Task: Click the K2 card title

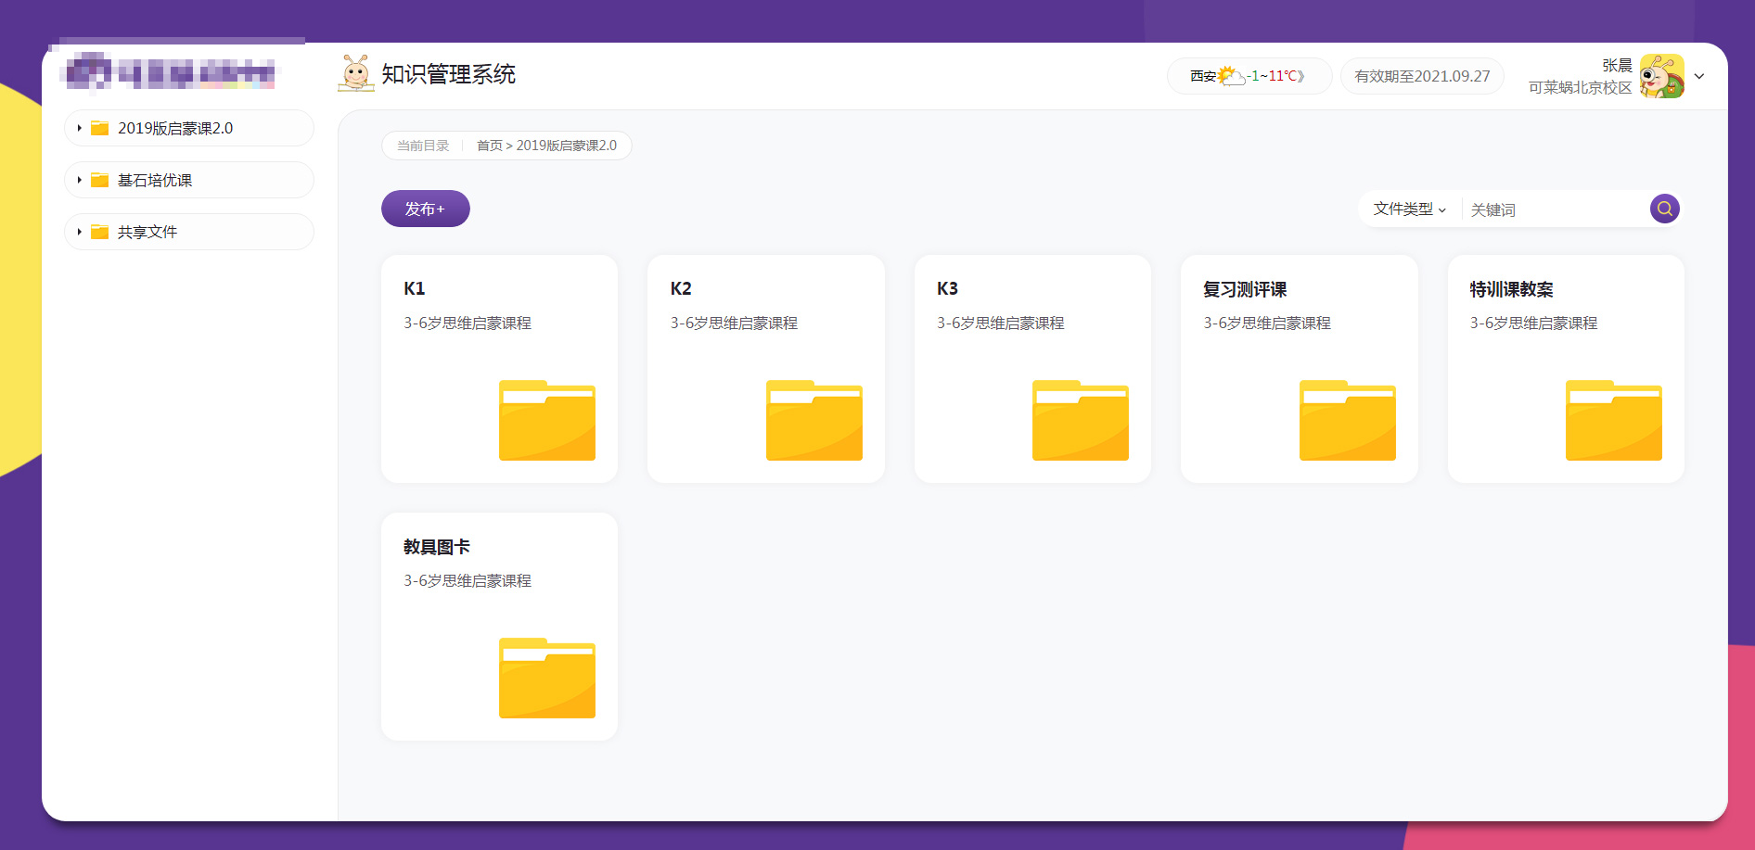Action: (x=681, y=288)
